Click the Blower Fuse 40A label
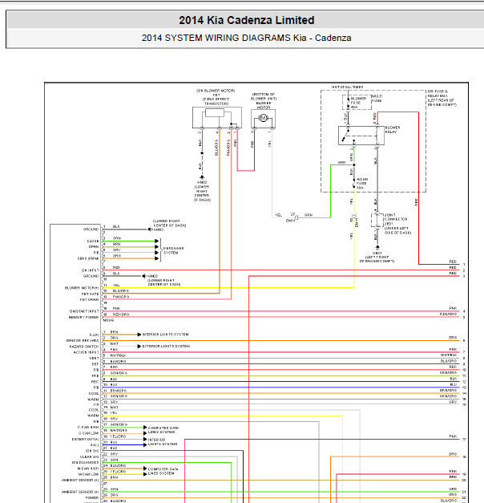484x503 pixels. (357, 103)
